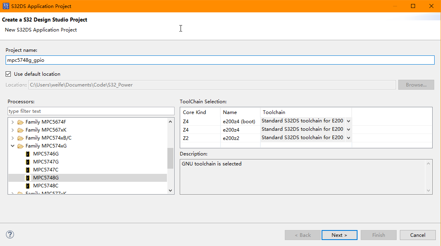This screenshot has height=246, width=441.
Task: Click the folder icon for Family MPC5674F
Action: click(x=21, y=122)
